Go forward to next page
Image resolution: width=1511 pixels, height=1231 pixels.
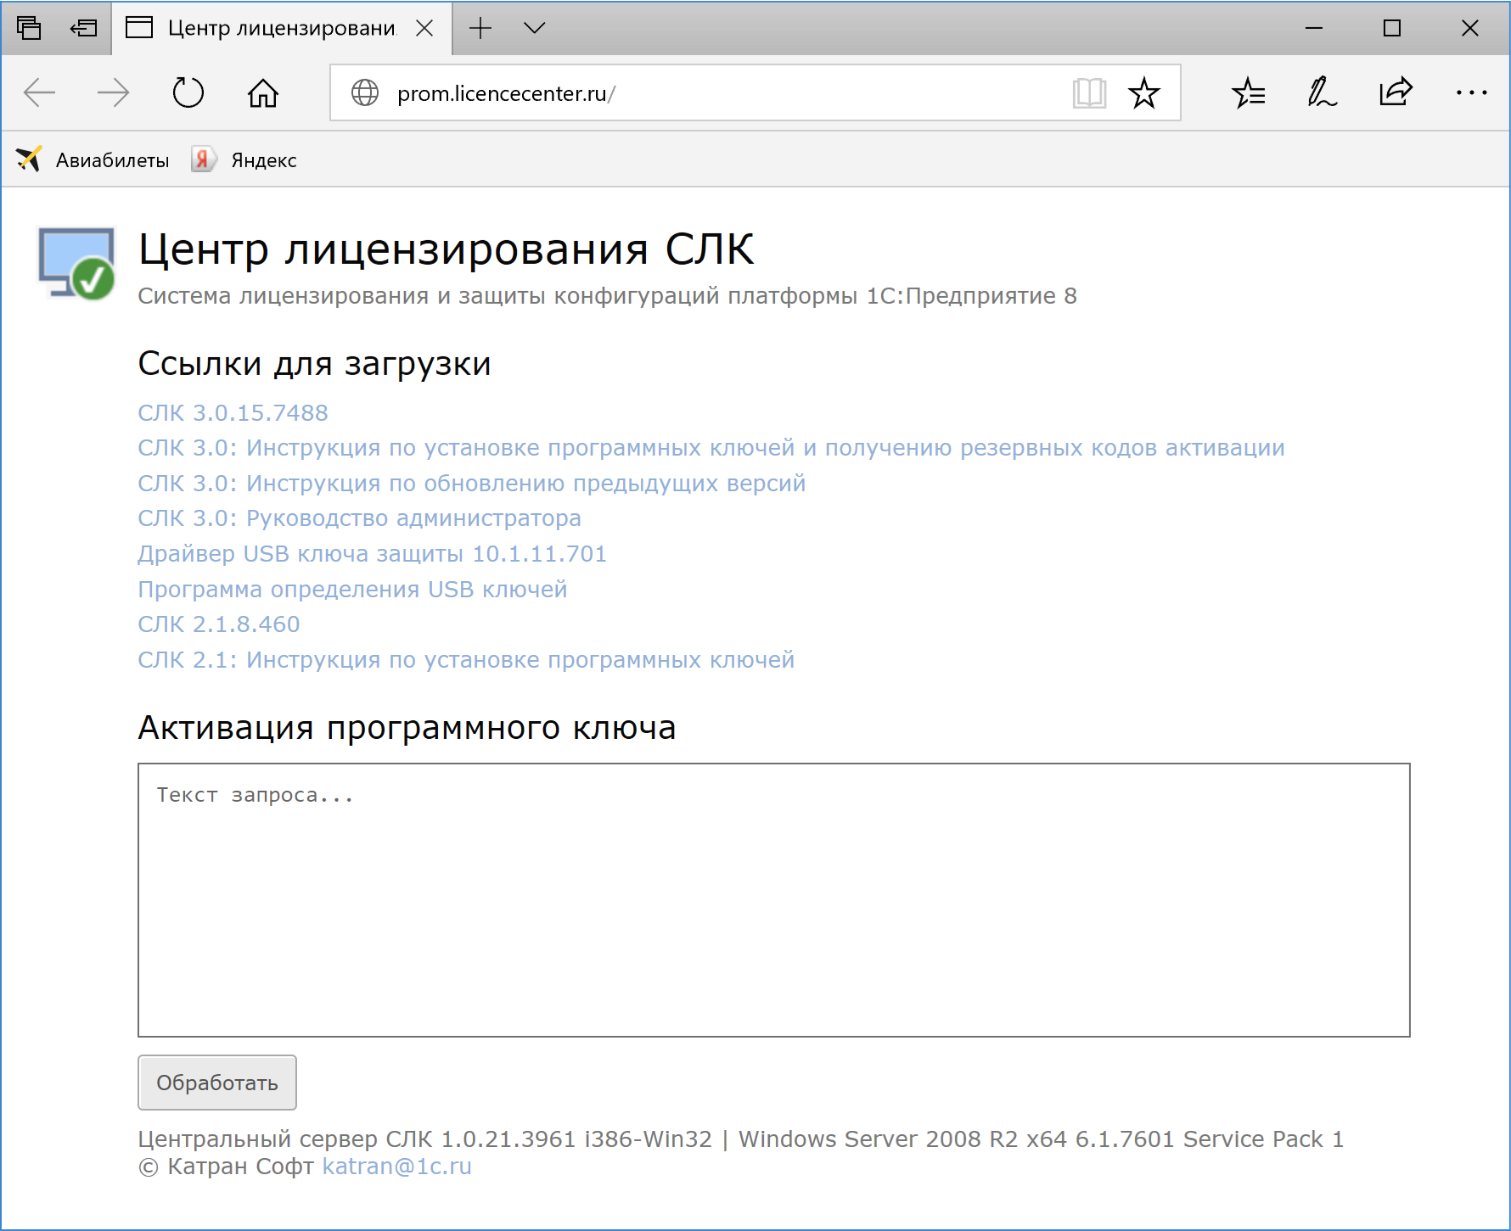pos(114,92)
